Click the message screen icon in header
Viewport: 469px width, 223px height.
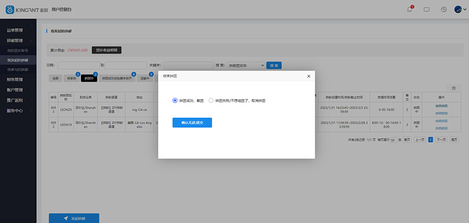(x=426, y=9)
